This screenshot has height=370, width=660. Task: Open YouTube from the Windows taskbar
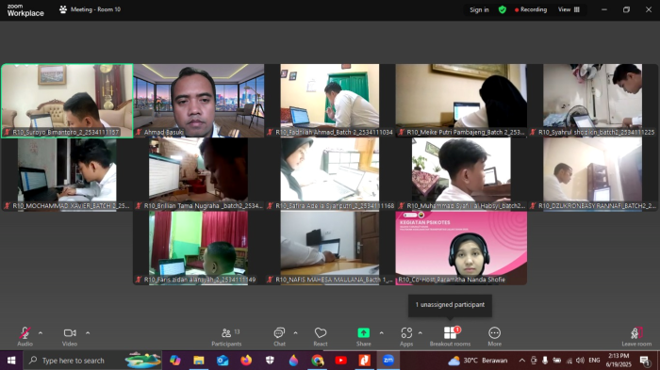[x=341, y=361]
